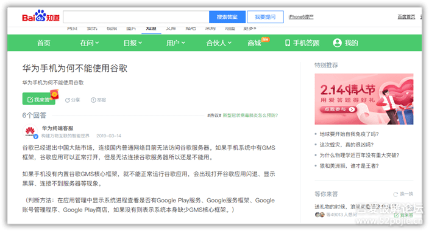Expand the 用户 dropdown menu
This screenshot has width=429, height=231.
coord(175,43)
